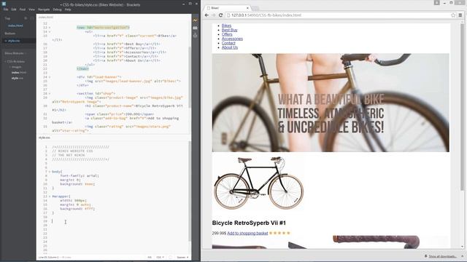Open the Debug menu in Brackets

click(x=57, y=9)
